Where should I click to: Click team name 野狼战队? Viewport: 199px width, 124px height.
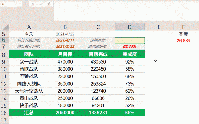[29, 76]
